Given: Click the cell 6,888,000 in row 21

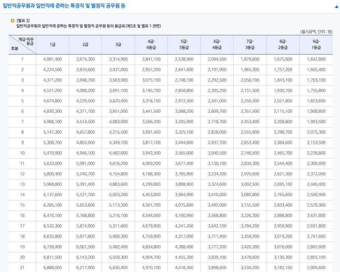Looking at the screenshot, I should (x=52, y=268).
